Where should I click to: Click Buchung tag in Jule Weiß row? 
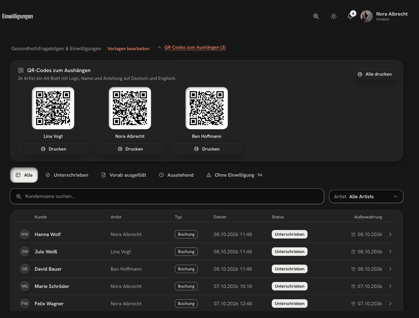click(186, 252)
